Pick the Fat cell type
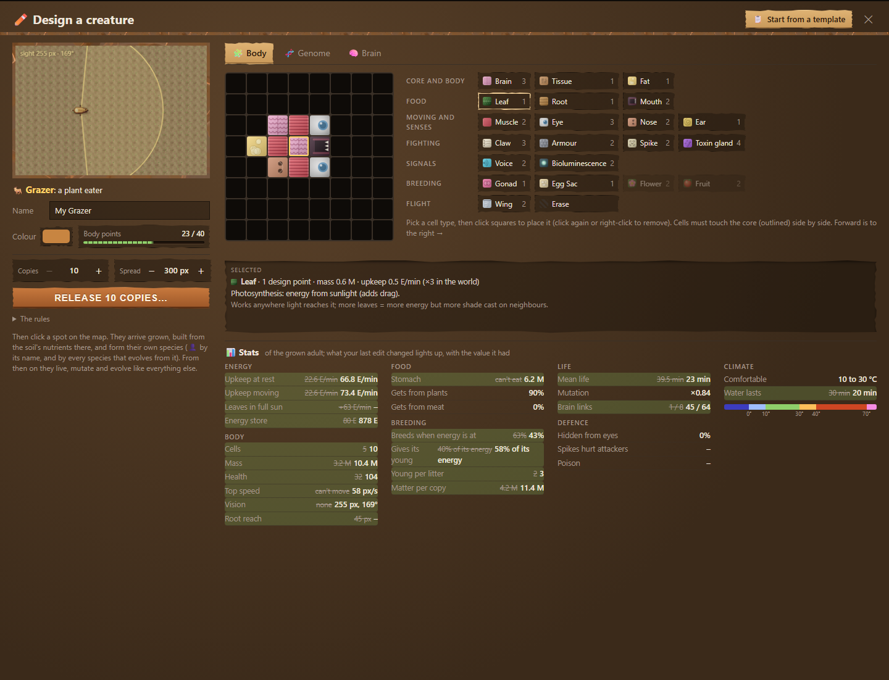Viewport: 889px width, 680px height. 648,81
